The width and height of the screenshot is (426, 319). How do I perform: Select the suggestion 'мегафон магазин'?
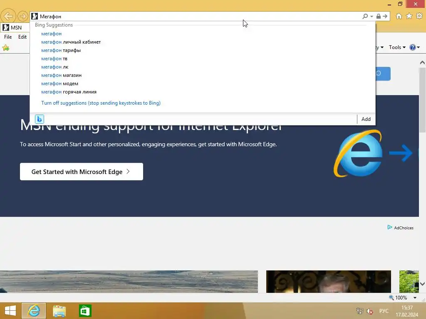pos(62,75)
